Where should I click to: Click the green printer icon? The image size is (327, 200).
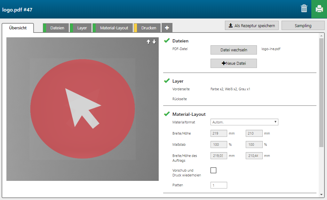click(x=319, y=9)
